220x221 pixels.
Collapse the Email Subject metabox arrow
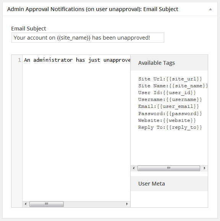210,9
